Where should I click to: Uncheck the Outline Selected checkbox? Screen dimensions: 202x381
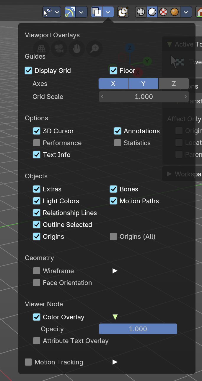coord(37,225)
